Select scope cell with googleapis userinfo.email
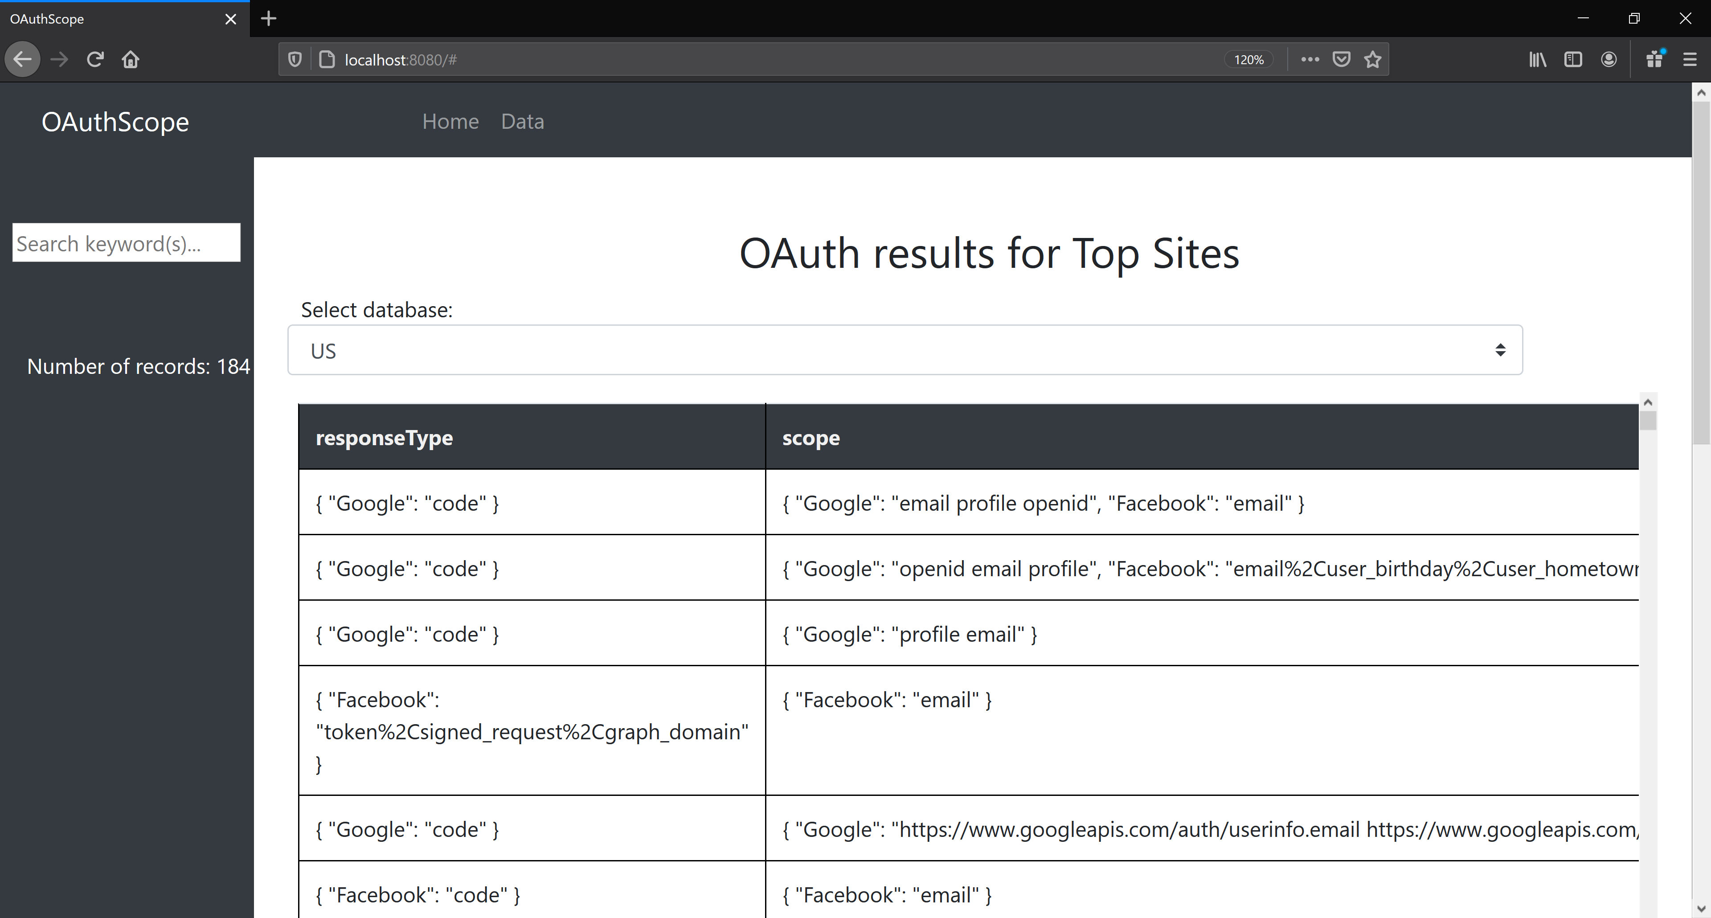This screenshot has width=1711, height=918. point(1202,829)
